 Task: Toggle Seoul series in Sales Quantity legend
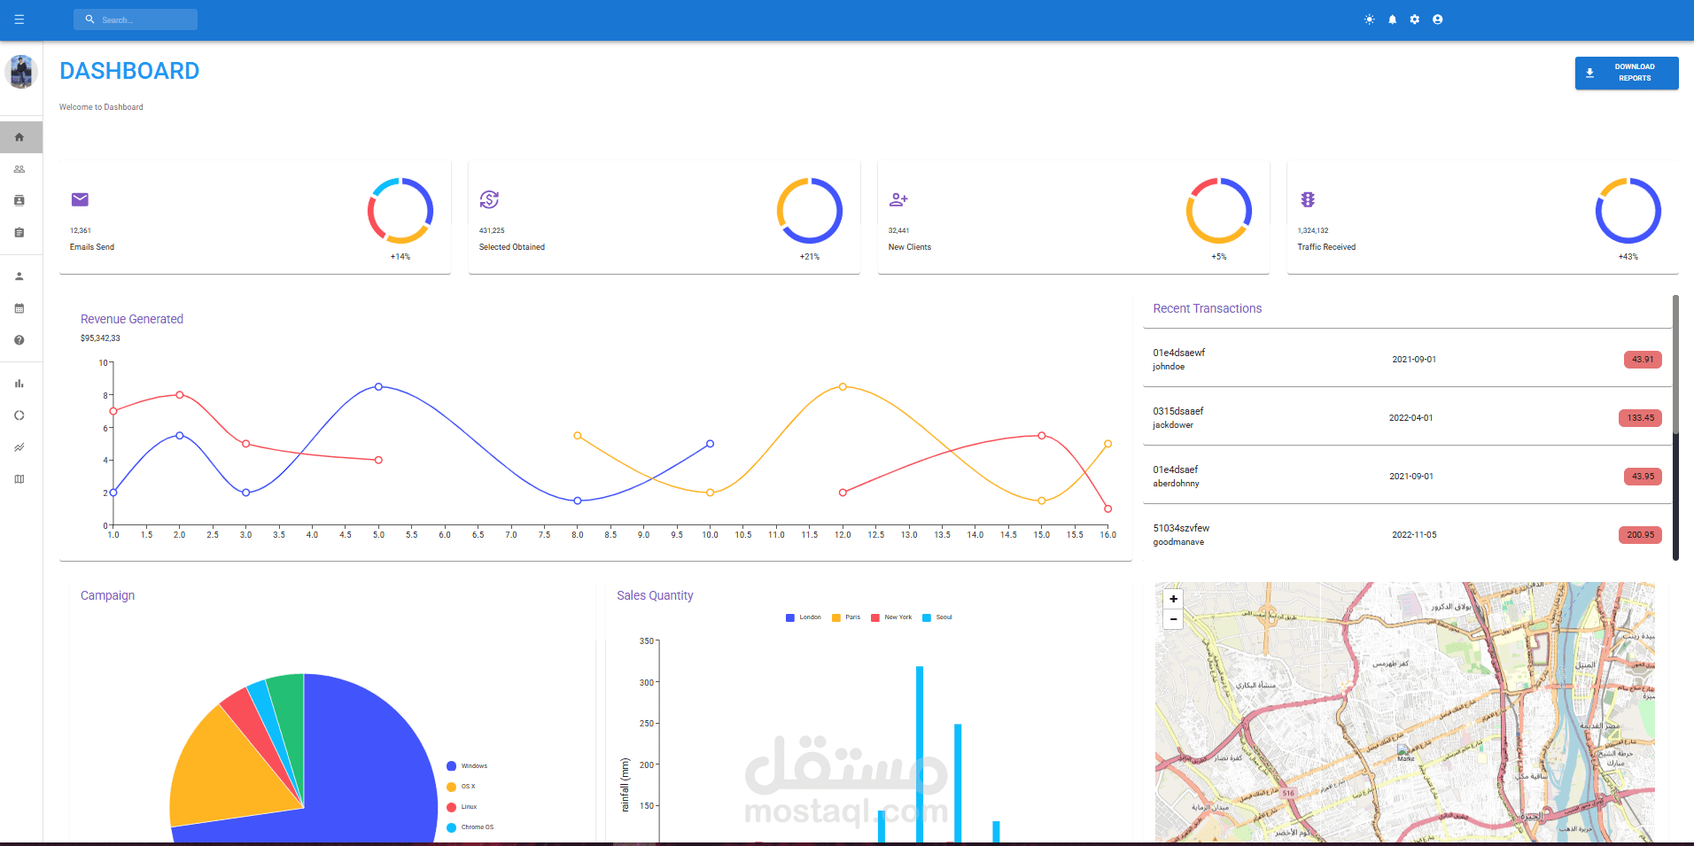coord(937,617)
